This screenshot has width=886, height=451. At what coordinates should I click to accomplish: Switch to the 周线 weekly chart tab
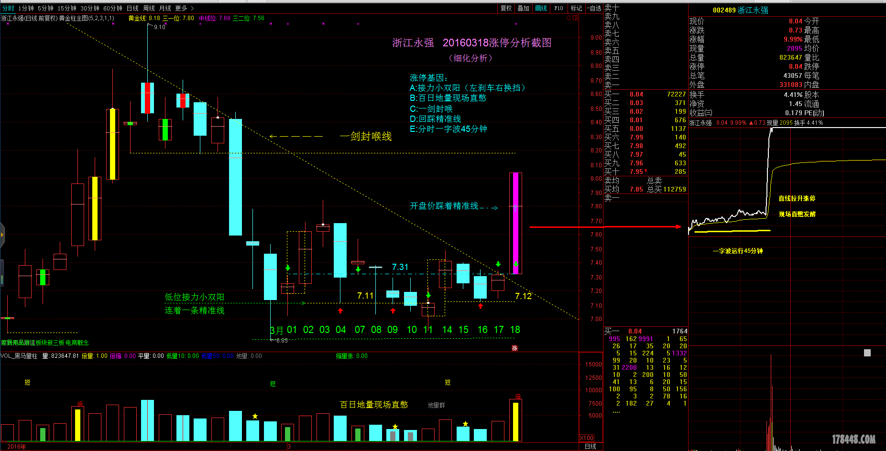pyautogui.click(x=149, y=8)
